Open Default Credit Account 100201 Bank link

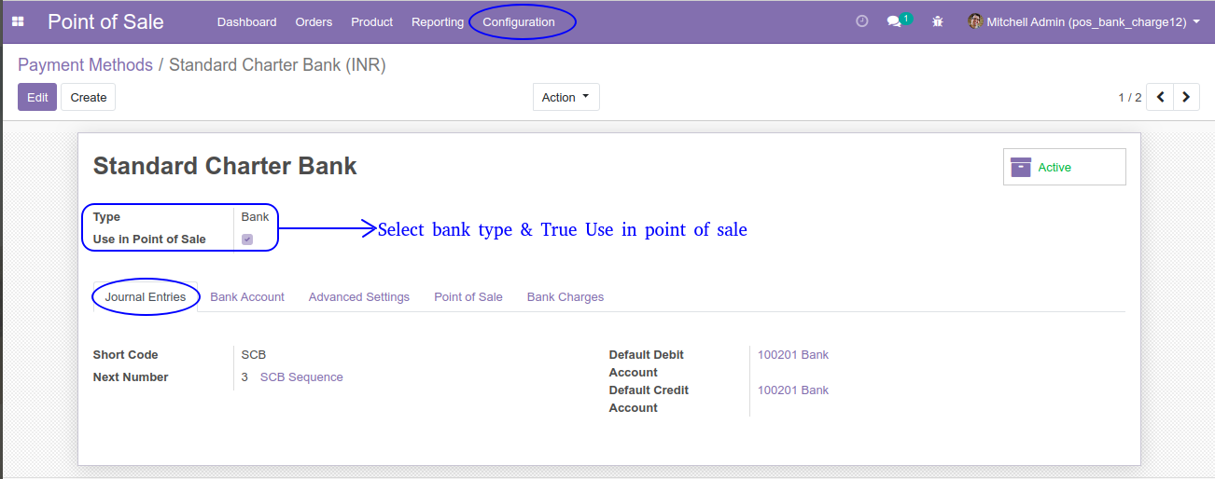pos(793,390)
